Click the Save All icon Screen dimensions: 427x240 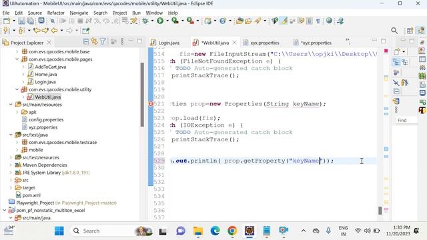coord(31,21)
